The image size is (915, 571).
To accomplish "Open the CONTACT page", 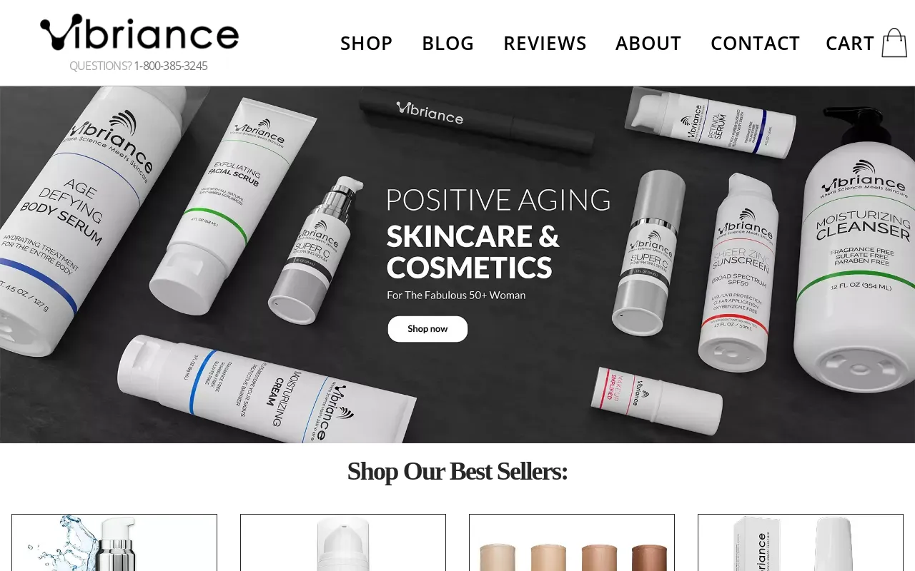I will pos(755,44).
